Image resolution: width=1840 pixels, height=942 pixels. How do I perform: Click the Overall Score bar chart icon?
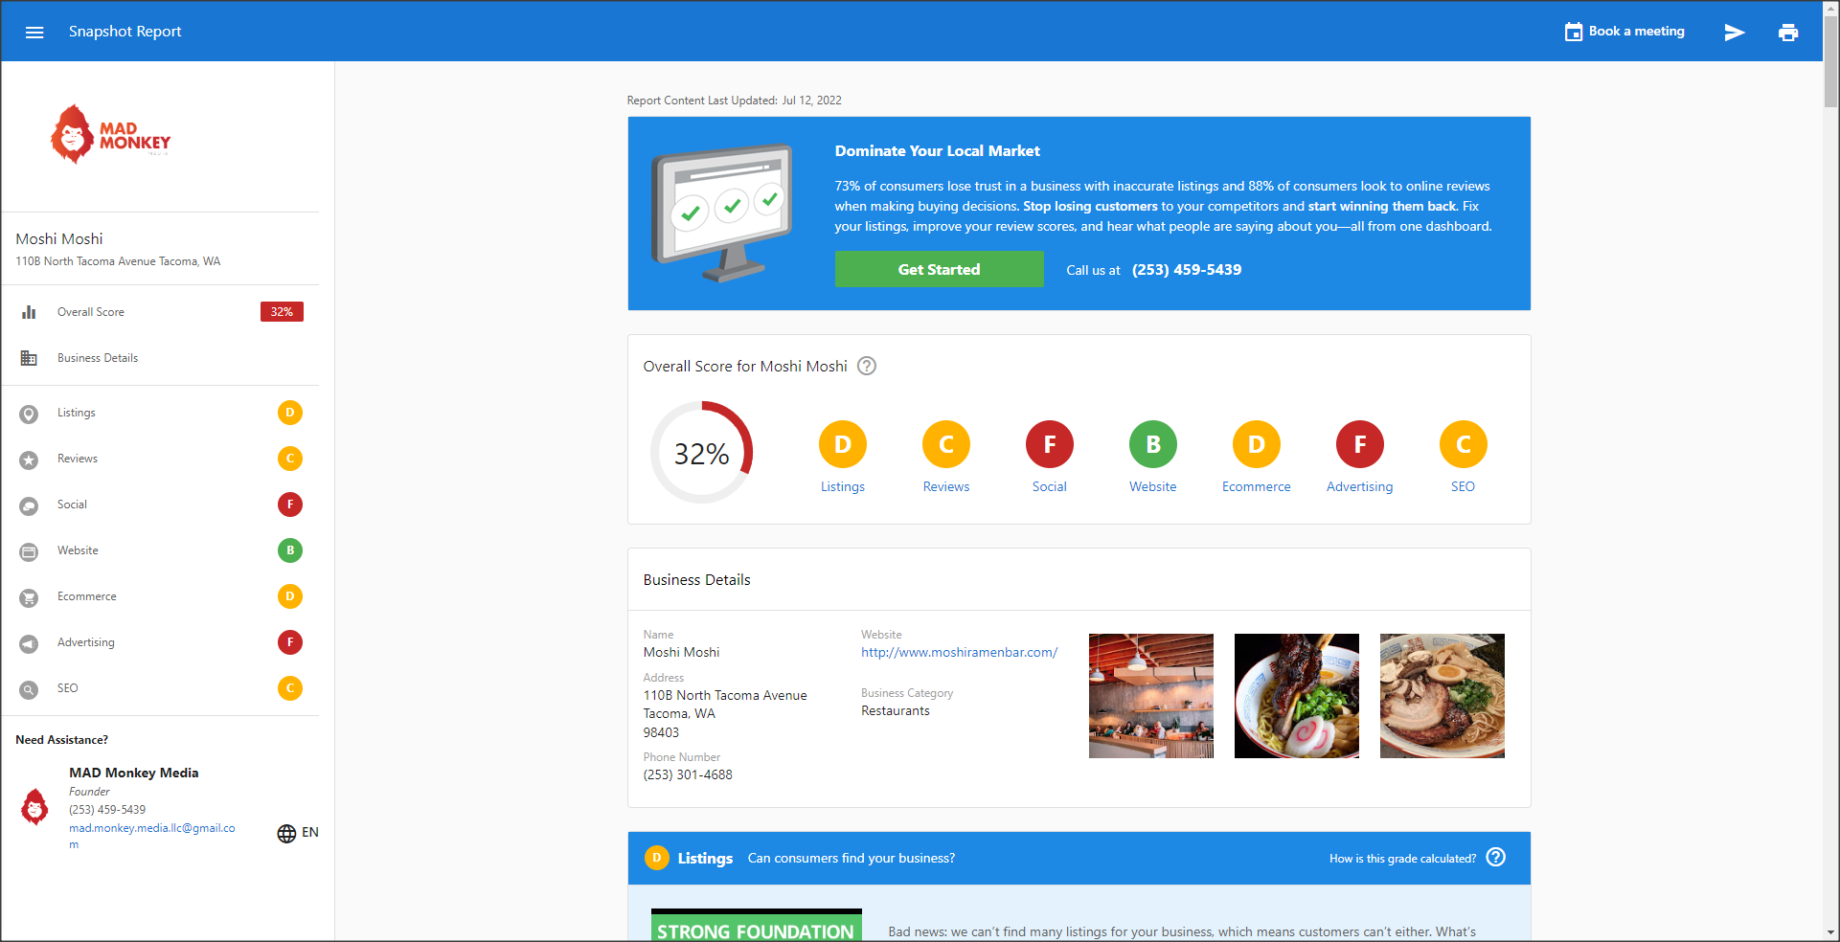click(x=29, y=312)
